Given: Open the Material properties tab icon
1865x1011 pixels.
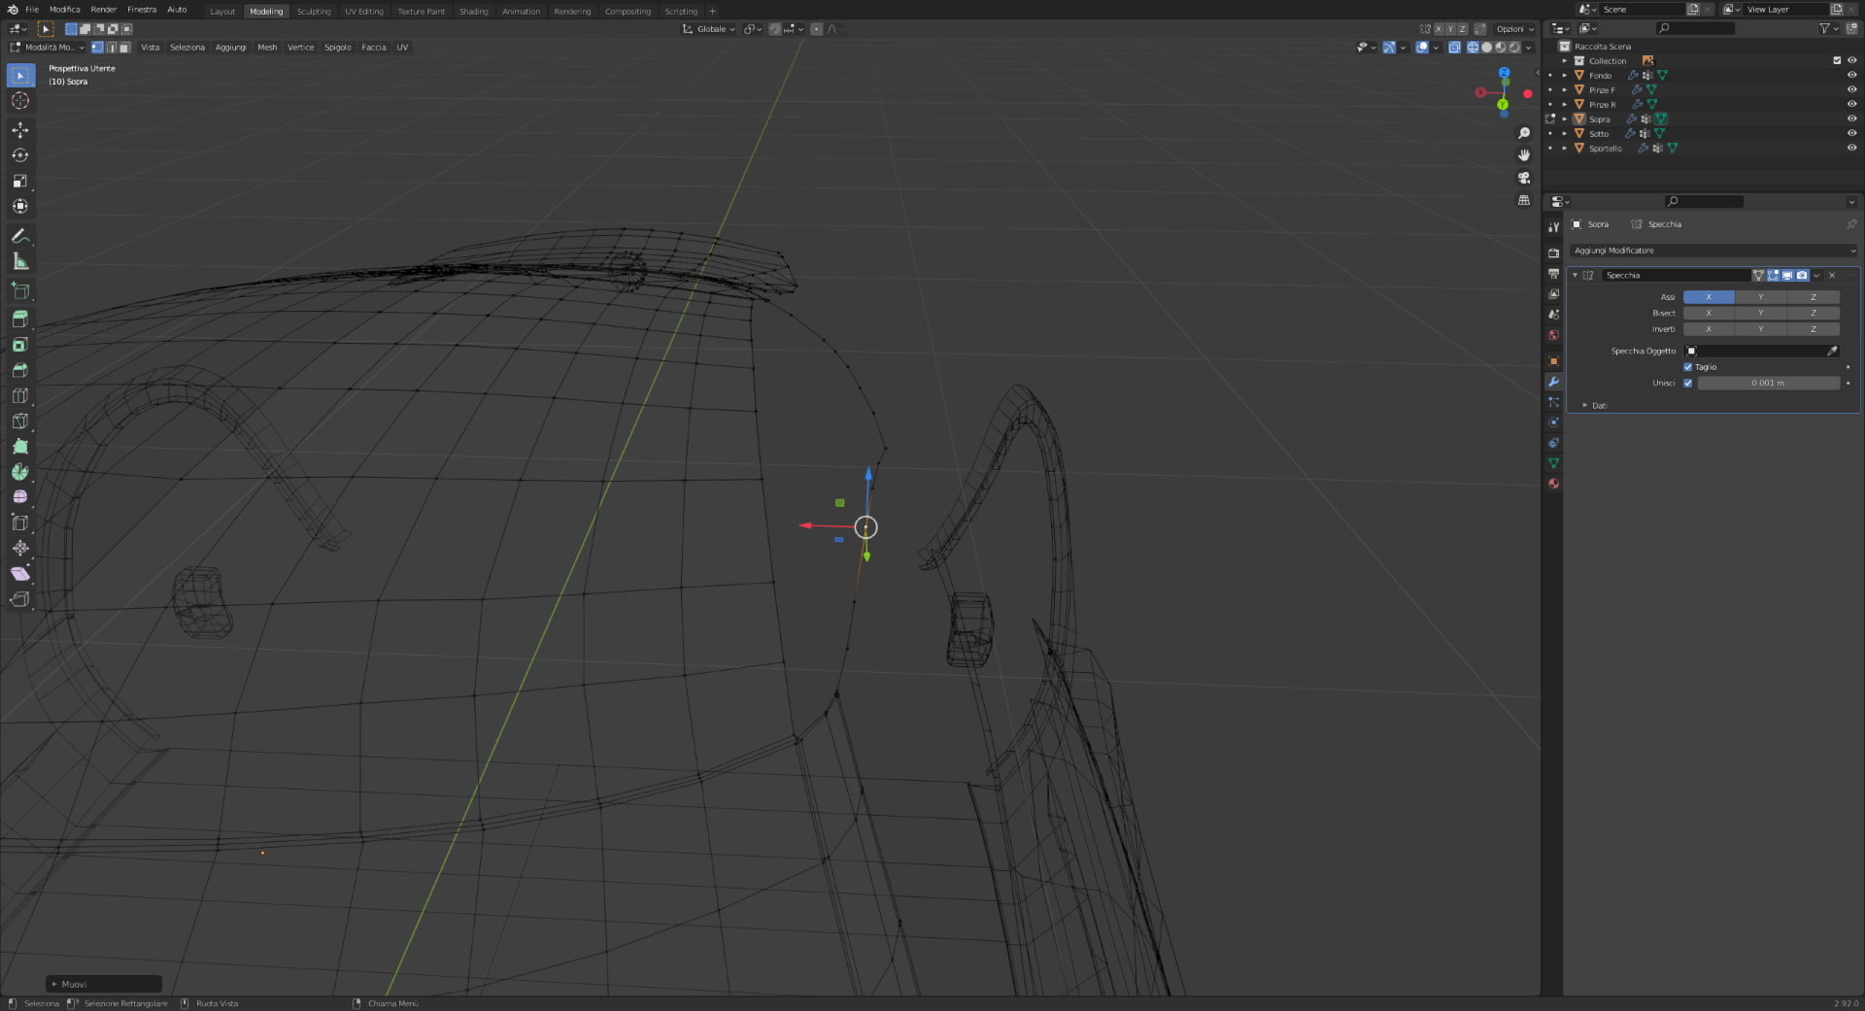Looking at the screenshot, I should (1554, 484).
